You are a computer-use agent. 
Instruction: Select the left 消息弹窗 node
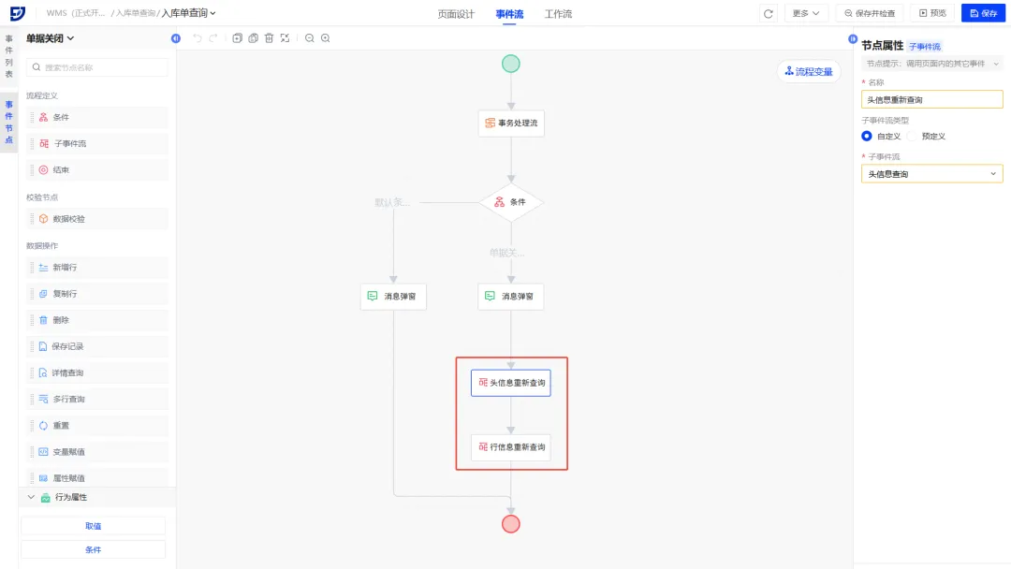tap(393, 297)
